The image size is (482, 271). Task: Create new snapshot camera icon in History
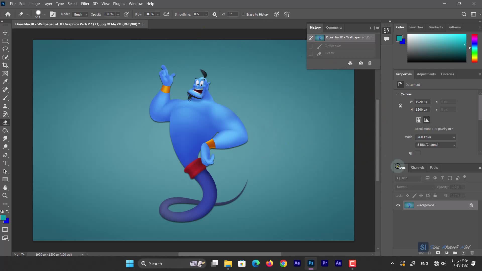click(360, 63)
